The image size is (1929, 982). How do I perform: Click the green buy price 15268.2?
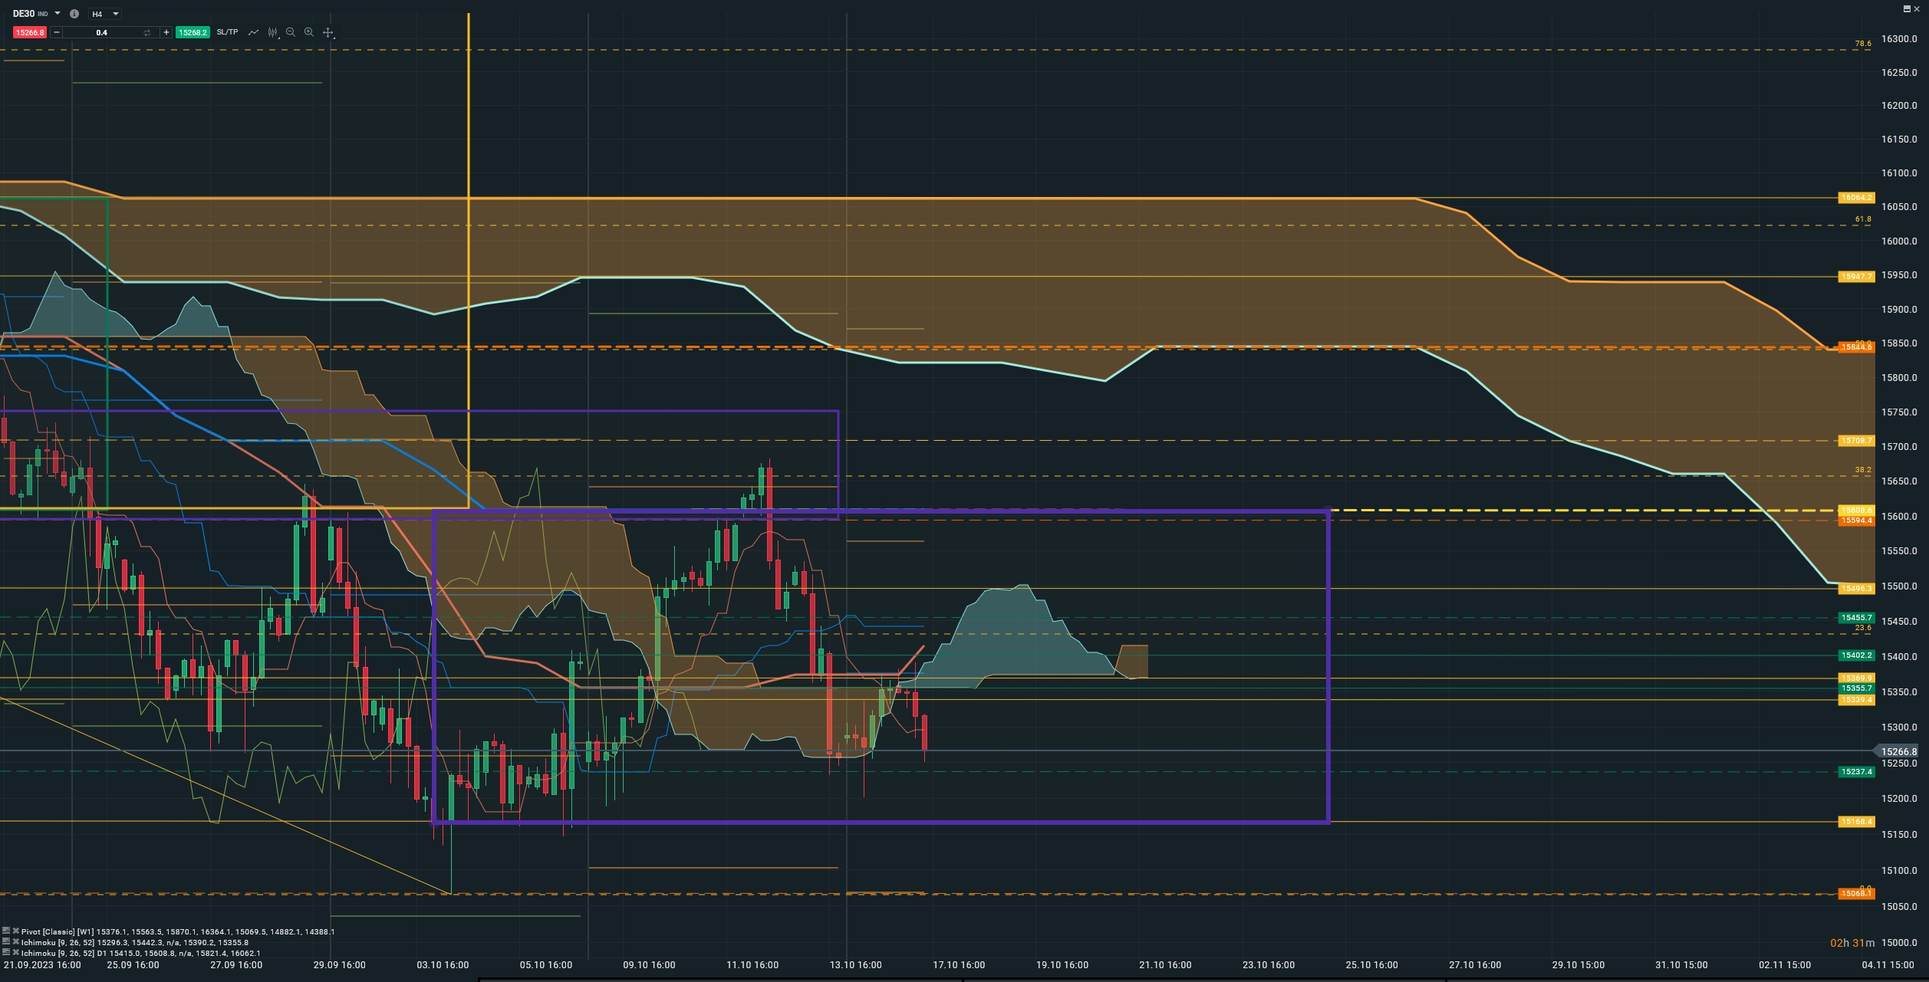[x=192, y=32]
